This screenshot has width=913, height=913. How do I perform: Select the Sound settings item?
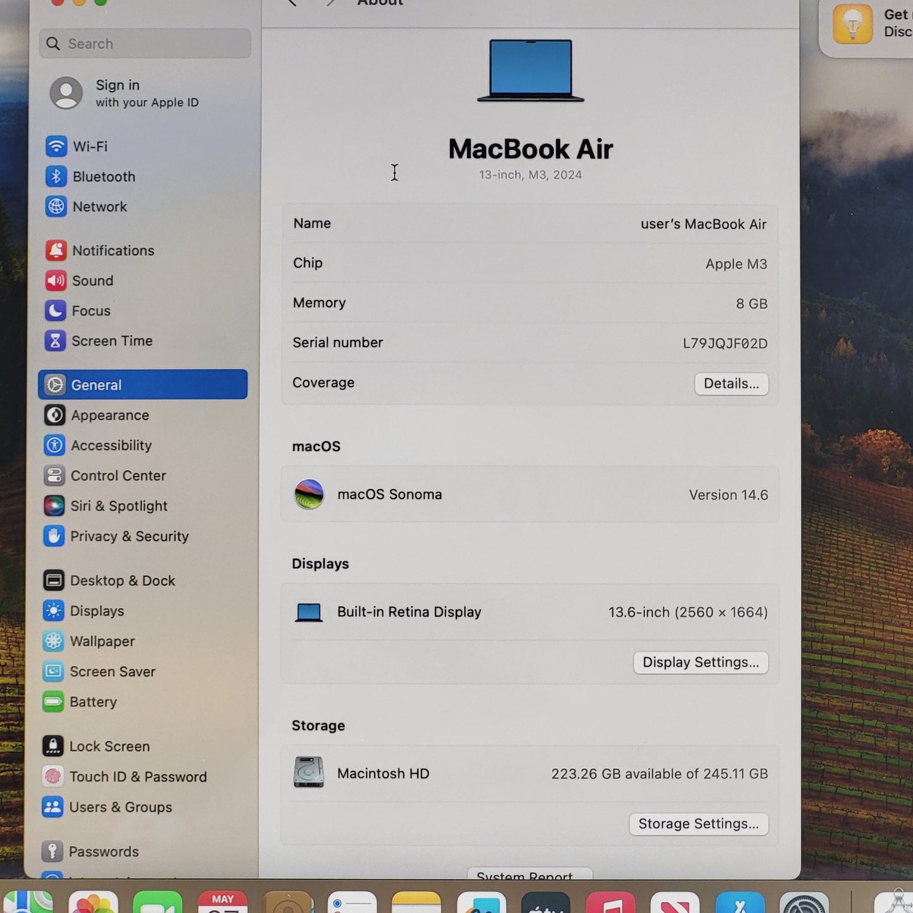[x=143, y=281]
